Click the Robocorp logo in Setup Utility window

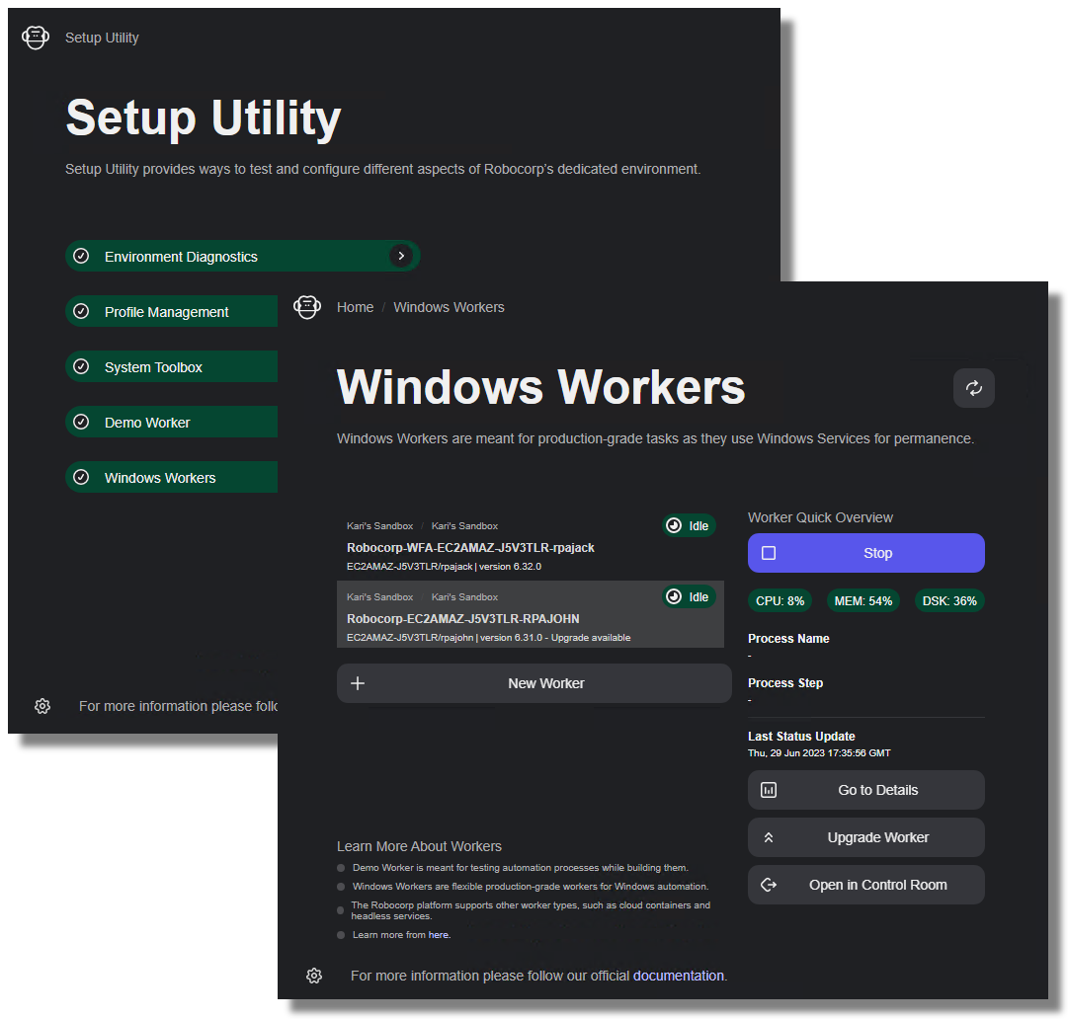[x=36, y=37]
